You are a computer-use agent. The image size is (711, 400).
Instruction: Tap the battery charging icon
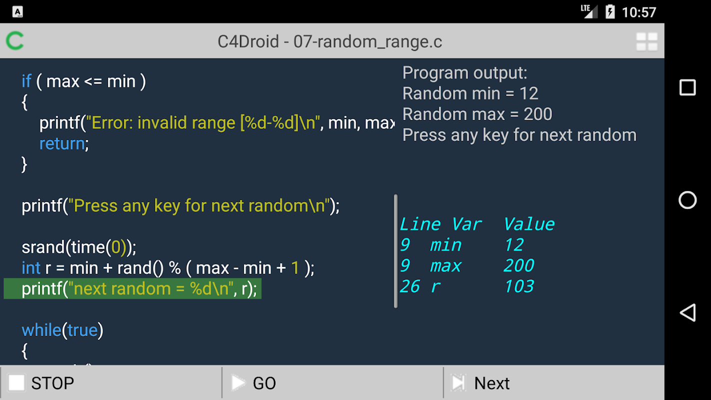[x=610, y=11]
